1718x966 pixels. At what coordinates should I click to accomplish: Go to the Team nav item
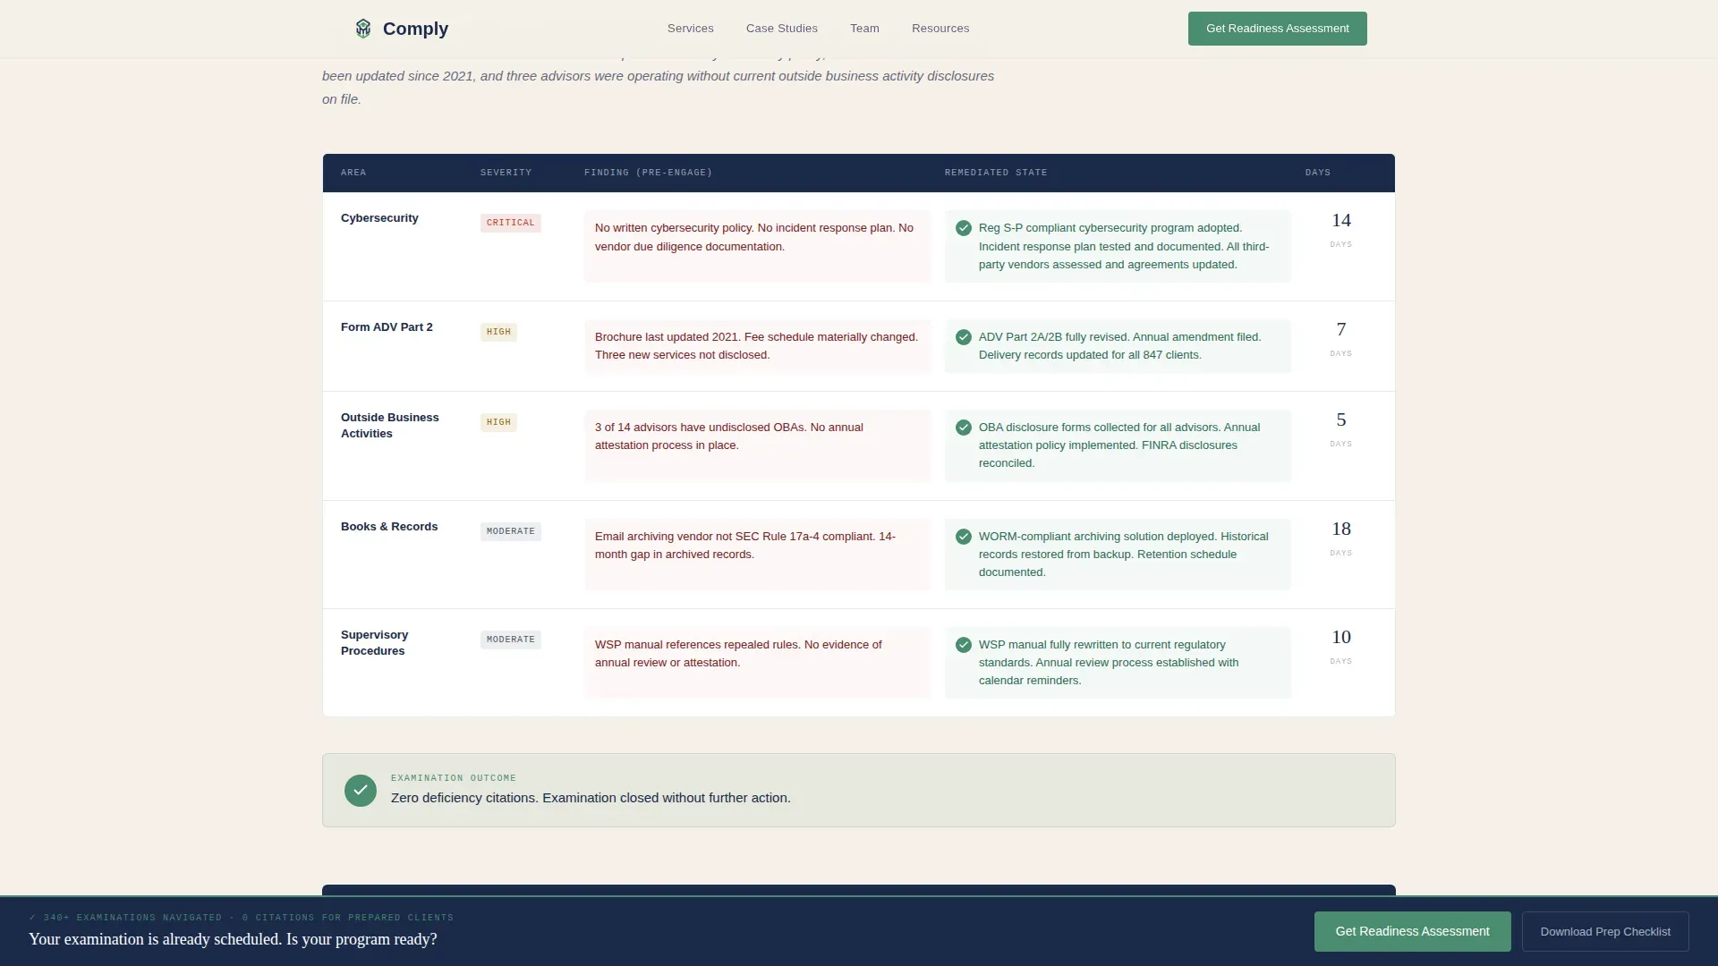(x=864, y=29)
